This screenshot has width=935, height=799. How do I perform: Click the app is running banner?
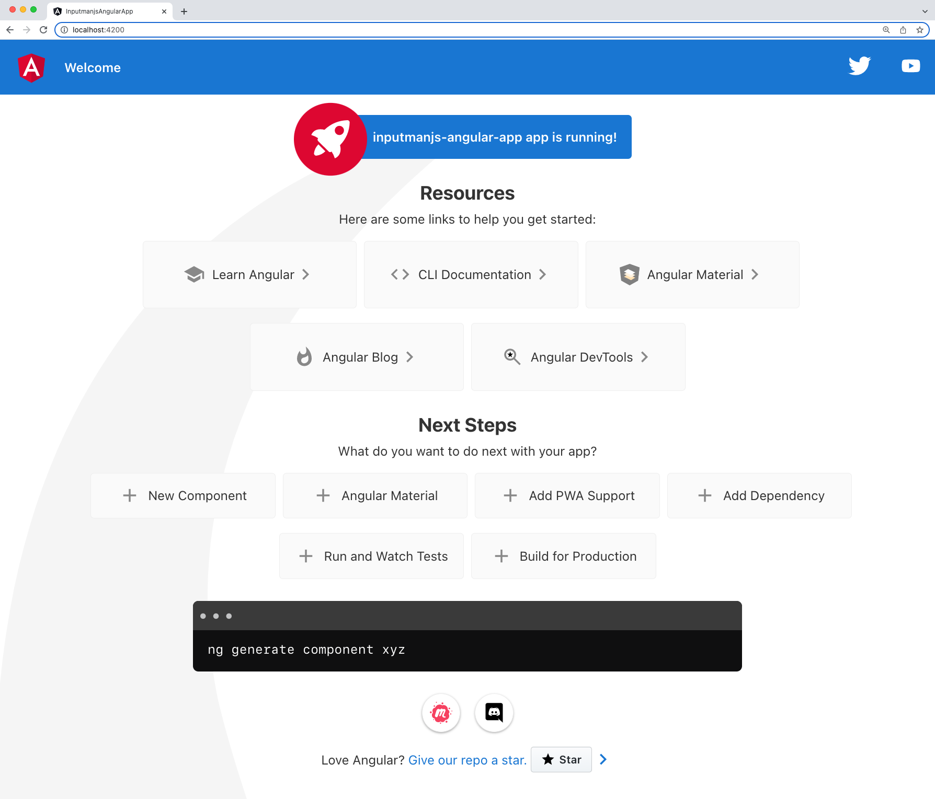click(495, 137)
